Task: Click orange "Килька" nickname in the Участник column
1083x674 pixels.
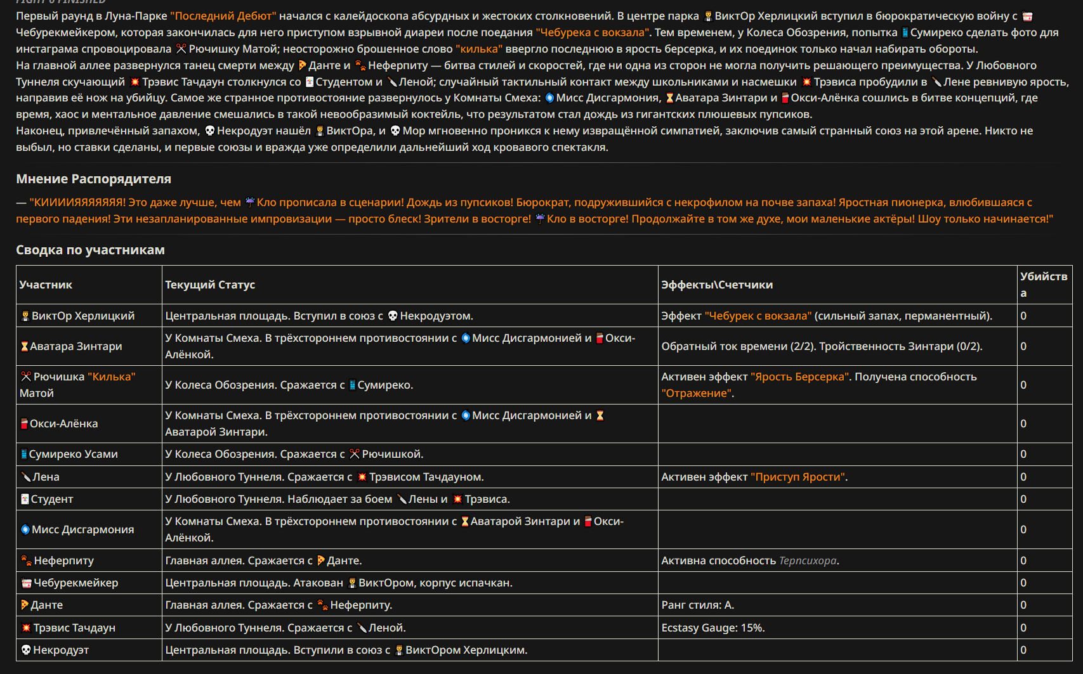Action: [111, 377]
